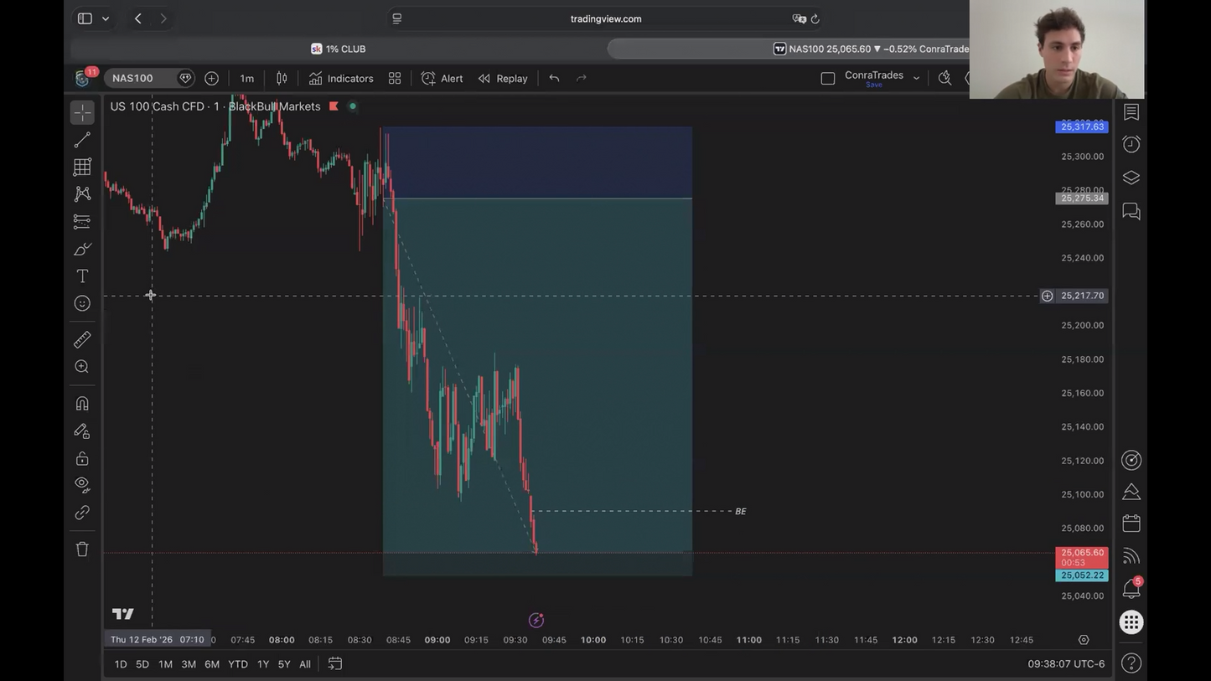
Task: Hide all drawings with eye icon
Action: click(82, 484)
